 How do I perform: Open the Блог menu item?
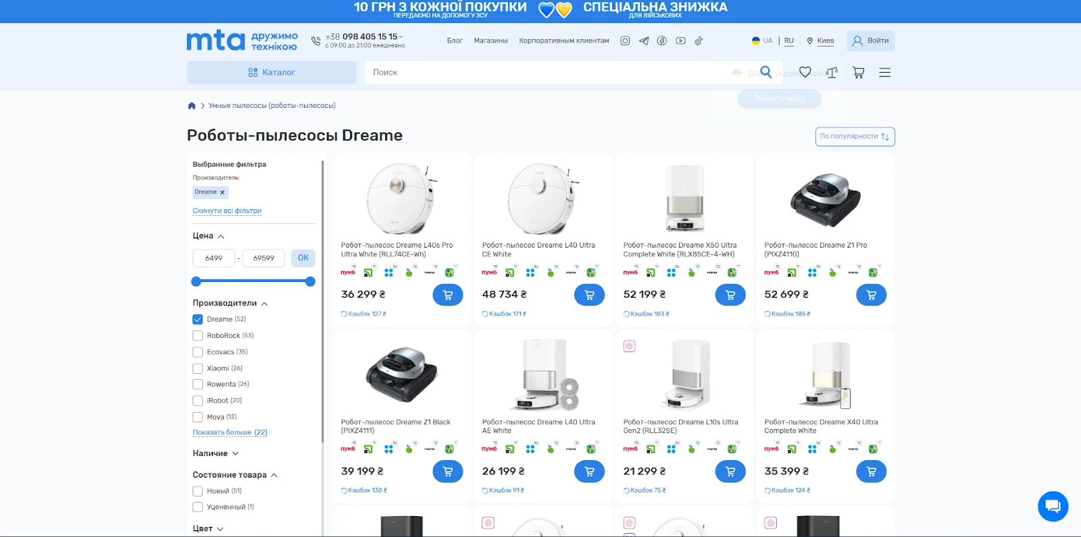pyautogui.click(x=455, y=40)
